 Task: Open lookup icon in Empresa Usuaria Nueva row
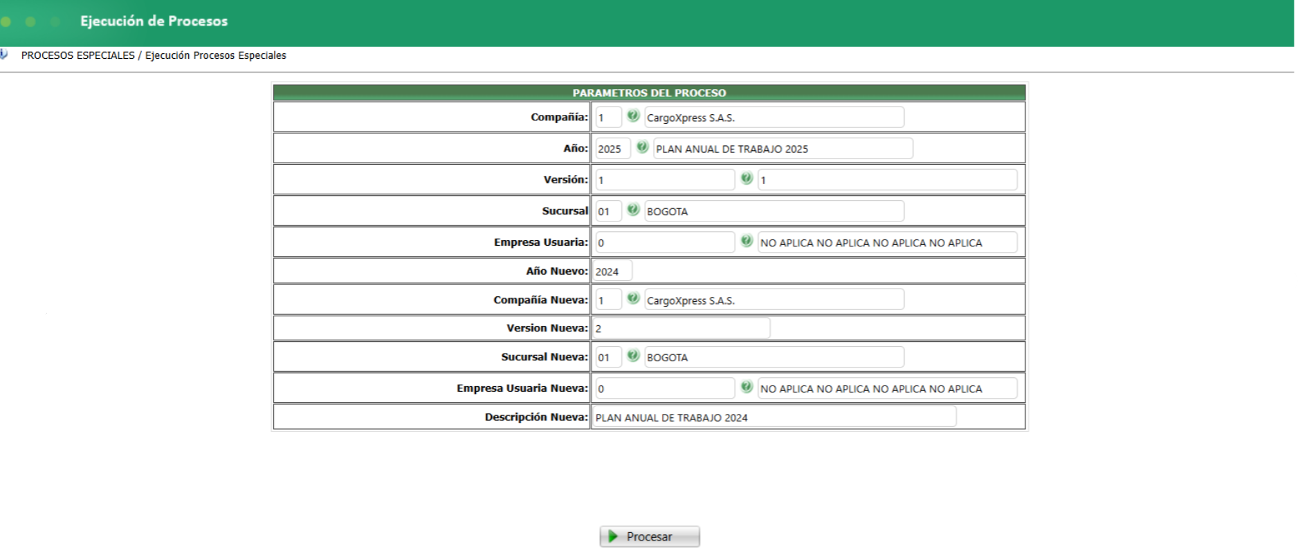(747, 387)
